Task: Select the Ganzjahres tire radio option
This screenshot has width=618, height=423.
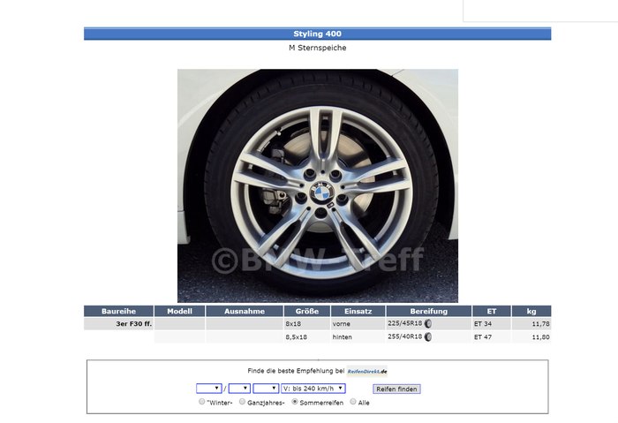Action: 242,402
